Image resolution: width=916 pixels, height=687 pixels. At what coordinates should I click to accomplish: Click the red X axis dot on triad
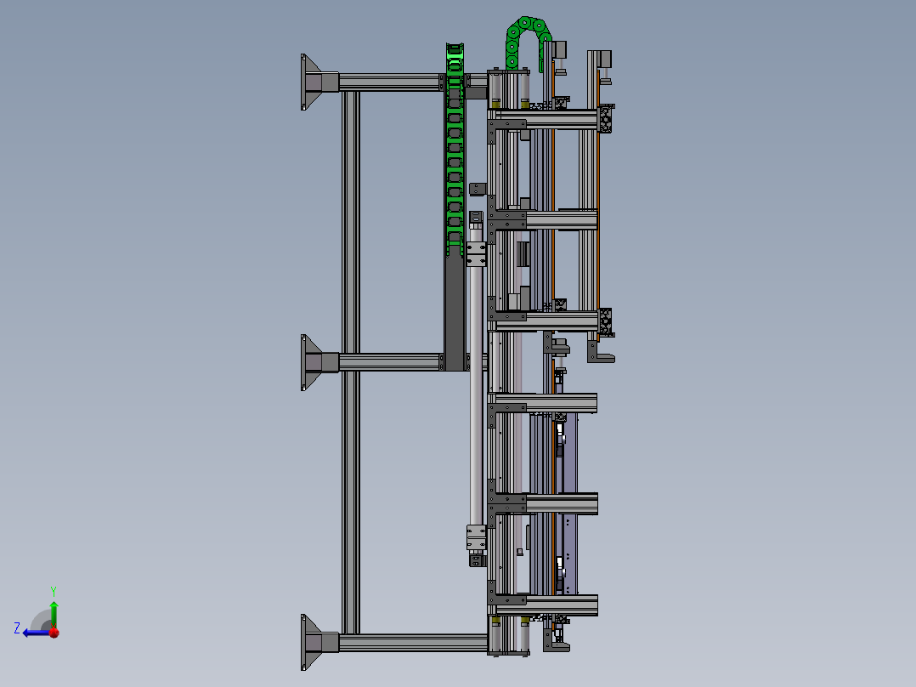pyautogui.click(x=54, y=632)
